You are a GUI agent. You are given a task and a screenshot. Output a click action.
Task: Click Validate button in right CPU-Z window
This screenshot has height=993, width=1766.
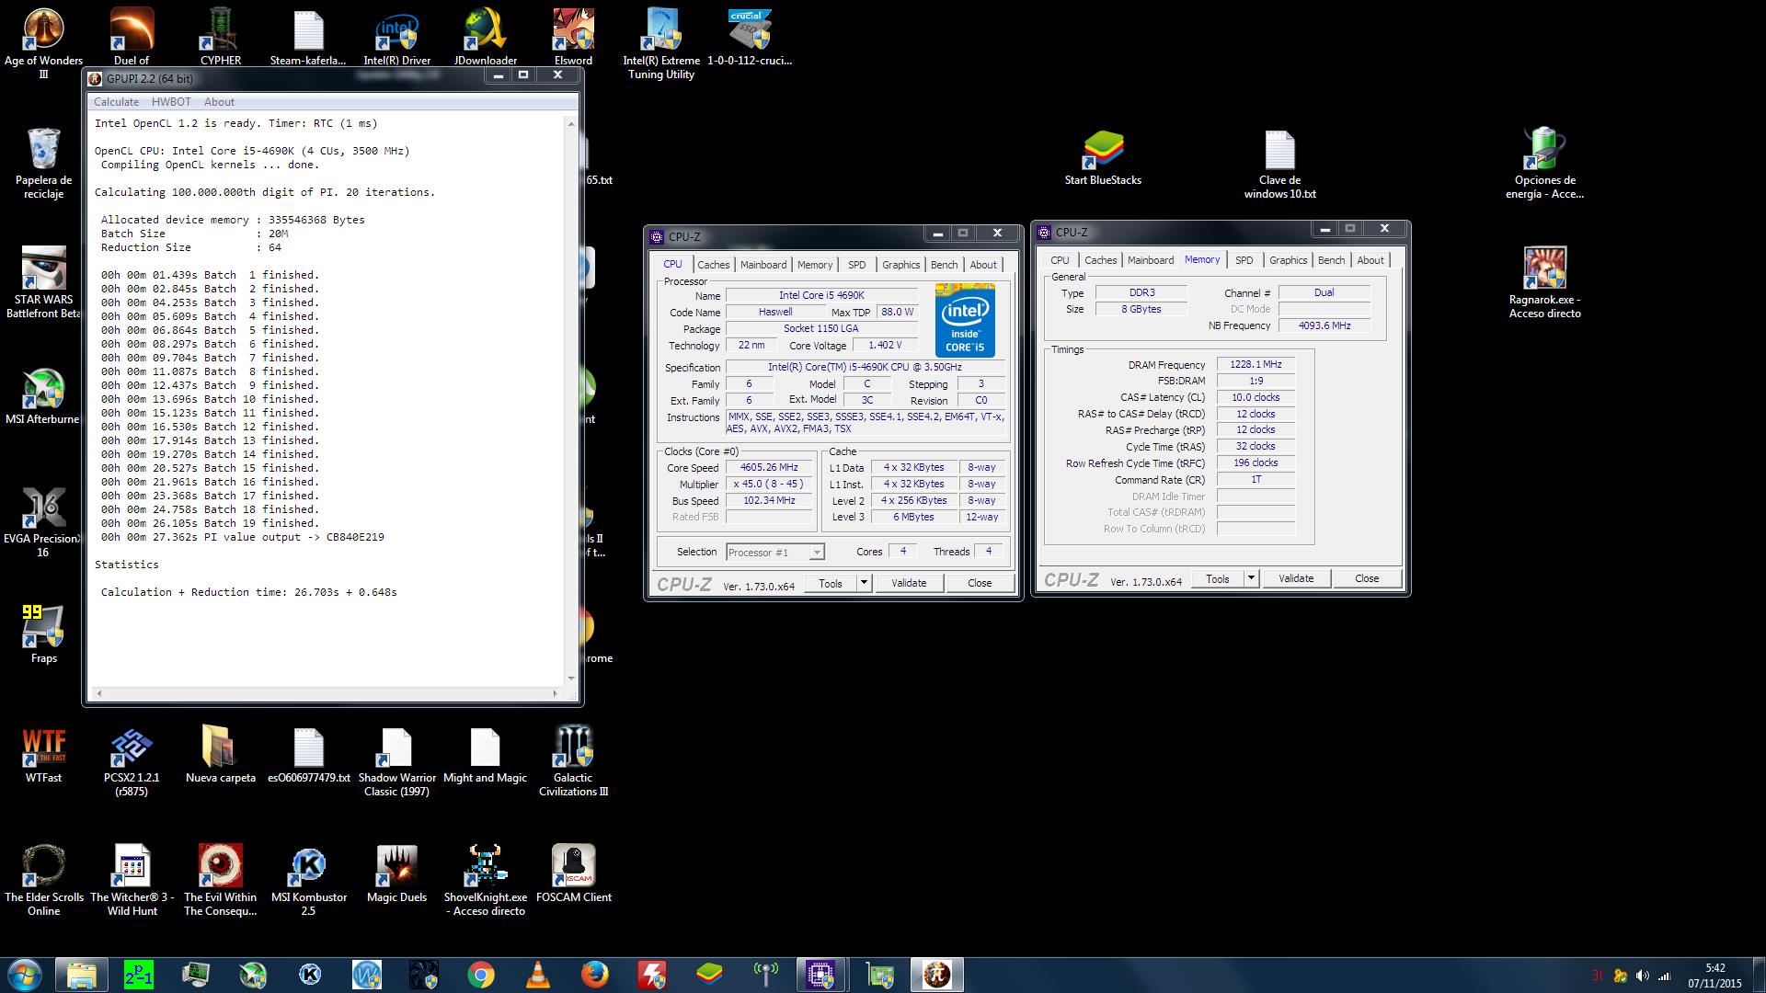[1296, 578]
